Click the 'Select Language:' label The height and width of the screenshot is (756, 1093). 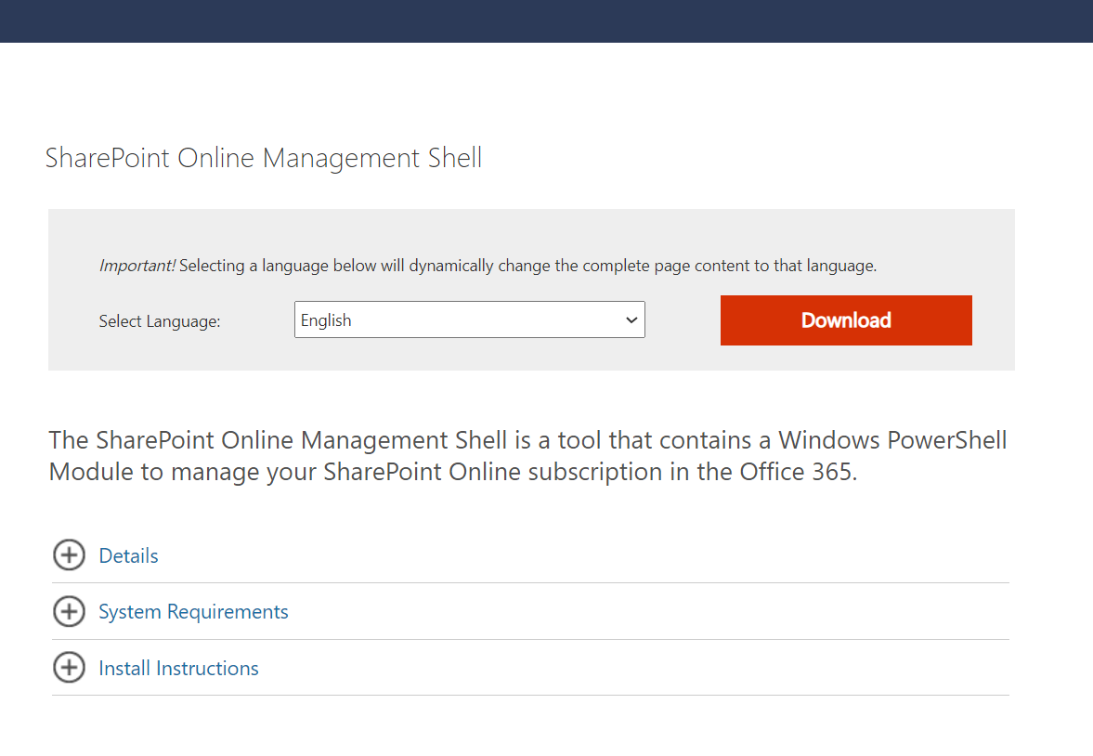(160, 321)
